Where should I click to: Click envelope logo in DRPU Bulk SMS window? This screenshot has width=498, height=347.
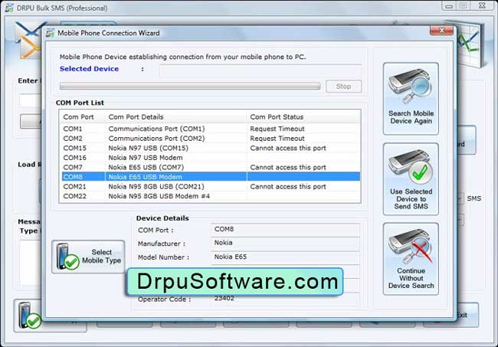point(28,40)
